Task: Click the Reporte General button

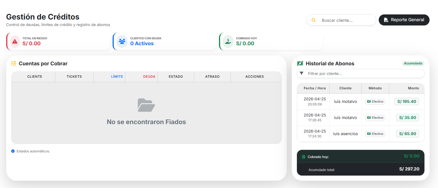Action: (x=404, y=20)
